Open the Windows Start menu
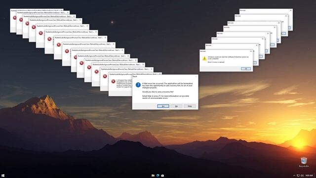Viewport: 316px width, 178px height. [3, 176]
